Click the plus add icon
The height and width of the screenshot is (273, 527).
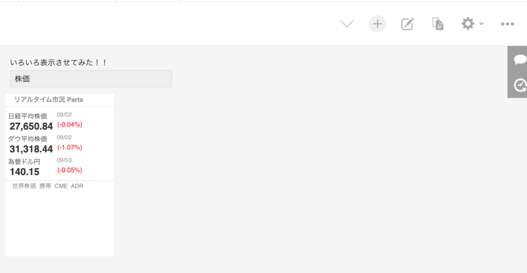(x=377, y=24)
